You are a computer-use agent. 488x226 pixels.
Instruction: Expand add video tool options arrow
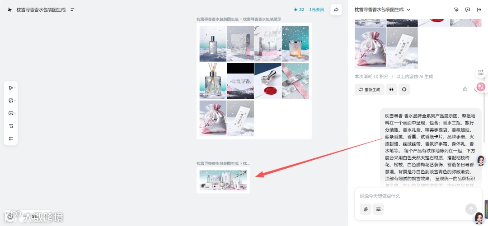(15, 113)
